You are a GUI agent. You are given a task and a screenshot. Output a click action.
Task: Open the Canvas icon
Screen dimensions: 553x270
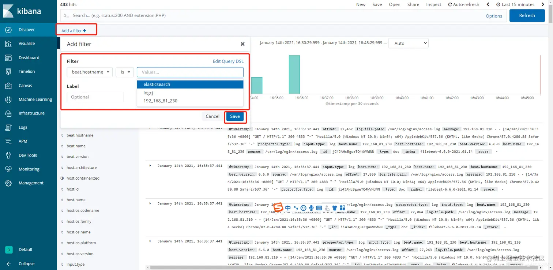[x=9, y=86]
